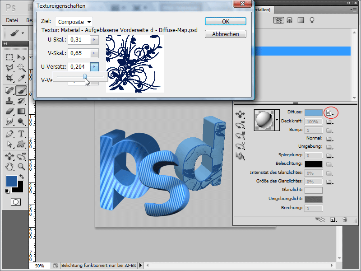Select the Eraser tool
This screenshot has height=271, width=361.
(x=9, y=111)
